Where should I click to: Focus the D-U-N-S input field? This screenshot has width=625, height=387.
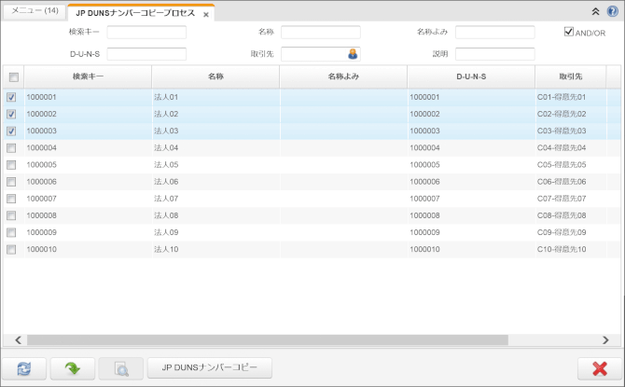point(146,54)
